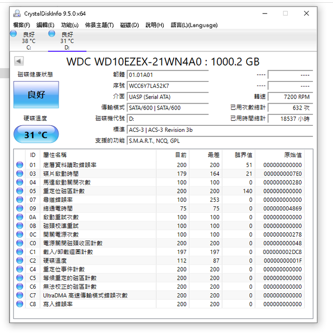Image resolution: width=333 pixels, height=334 pixels.
Task: Click status orb for ID C2 硬碟溫度
Action: coord(19,260)
